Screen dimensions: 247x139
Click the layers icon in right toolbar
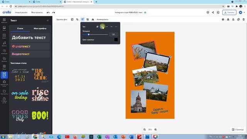point(223,19)
